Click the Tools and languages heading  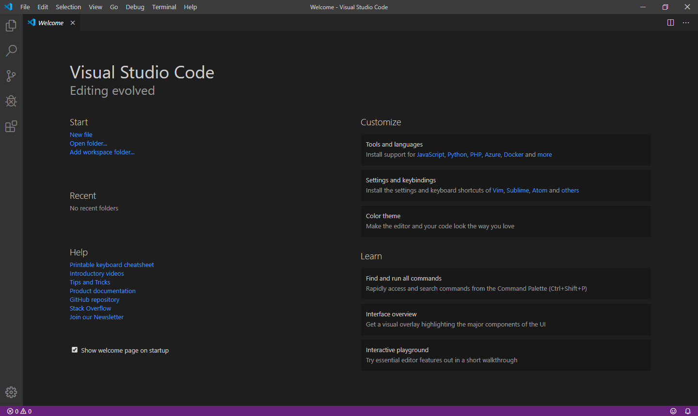tap(394, 144)
